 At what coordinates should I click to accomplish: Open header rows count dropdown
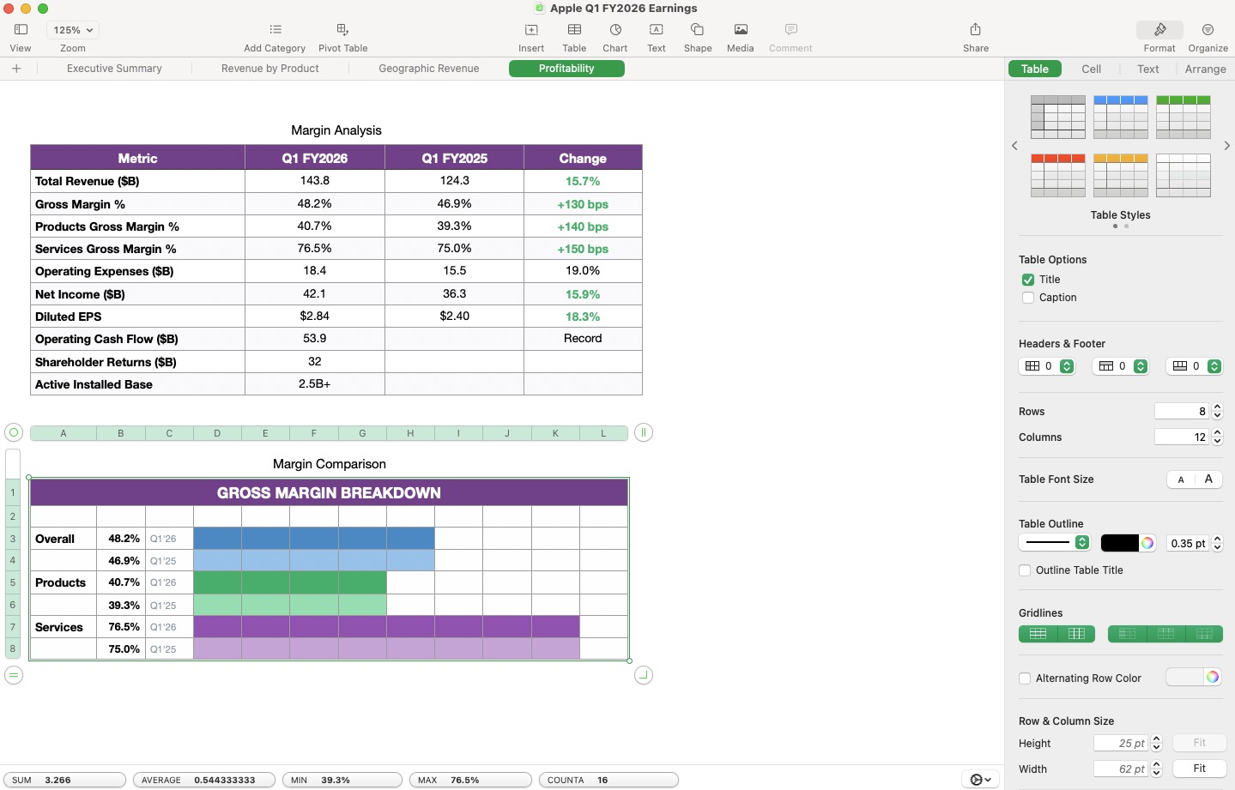coord(1120,366)
